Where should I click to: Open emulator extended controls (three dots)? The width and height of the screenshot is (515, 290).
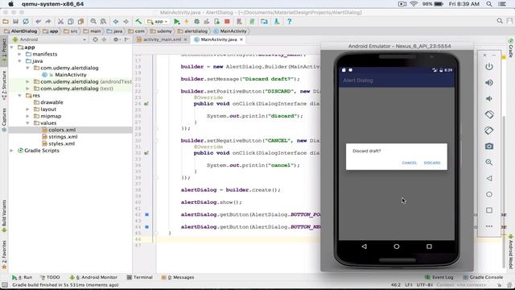point(489,226)
